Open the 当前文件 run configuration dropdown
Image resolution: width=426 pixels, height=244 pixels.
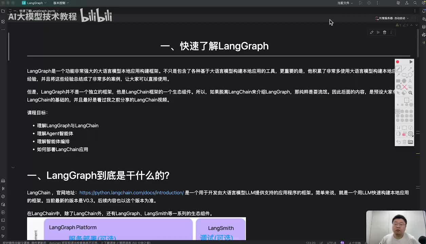tap(345, 3)
